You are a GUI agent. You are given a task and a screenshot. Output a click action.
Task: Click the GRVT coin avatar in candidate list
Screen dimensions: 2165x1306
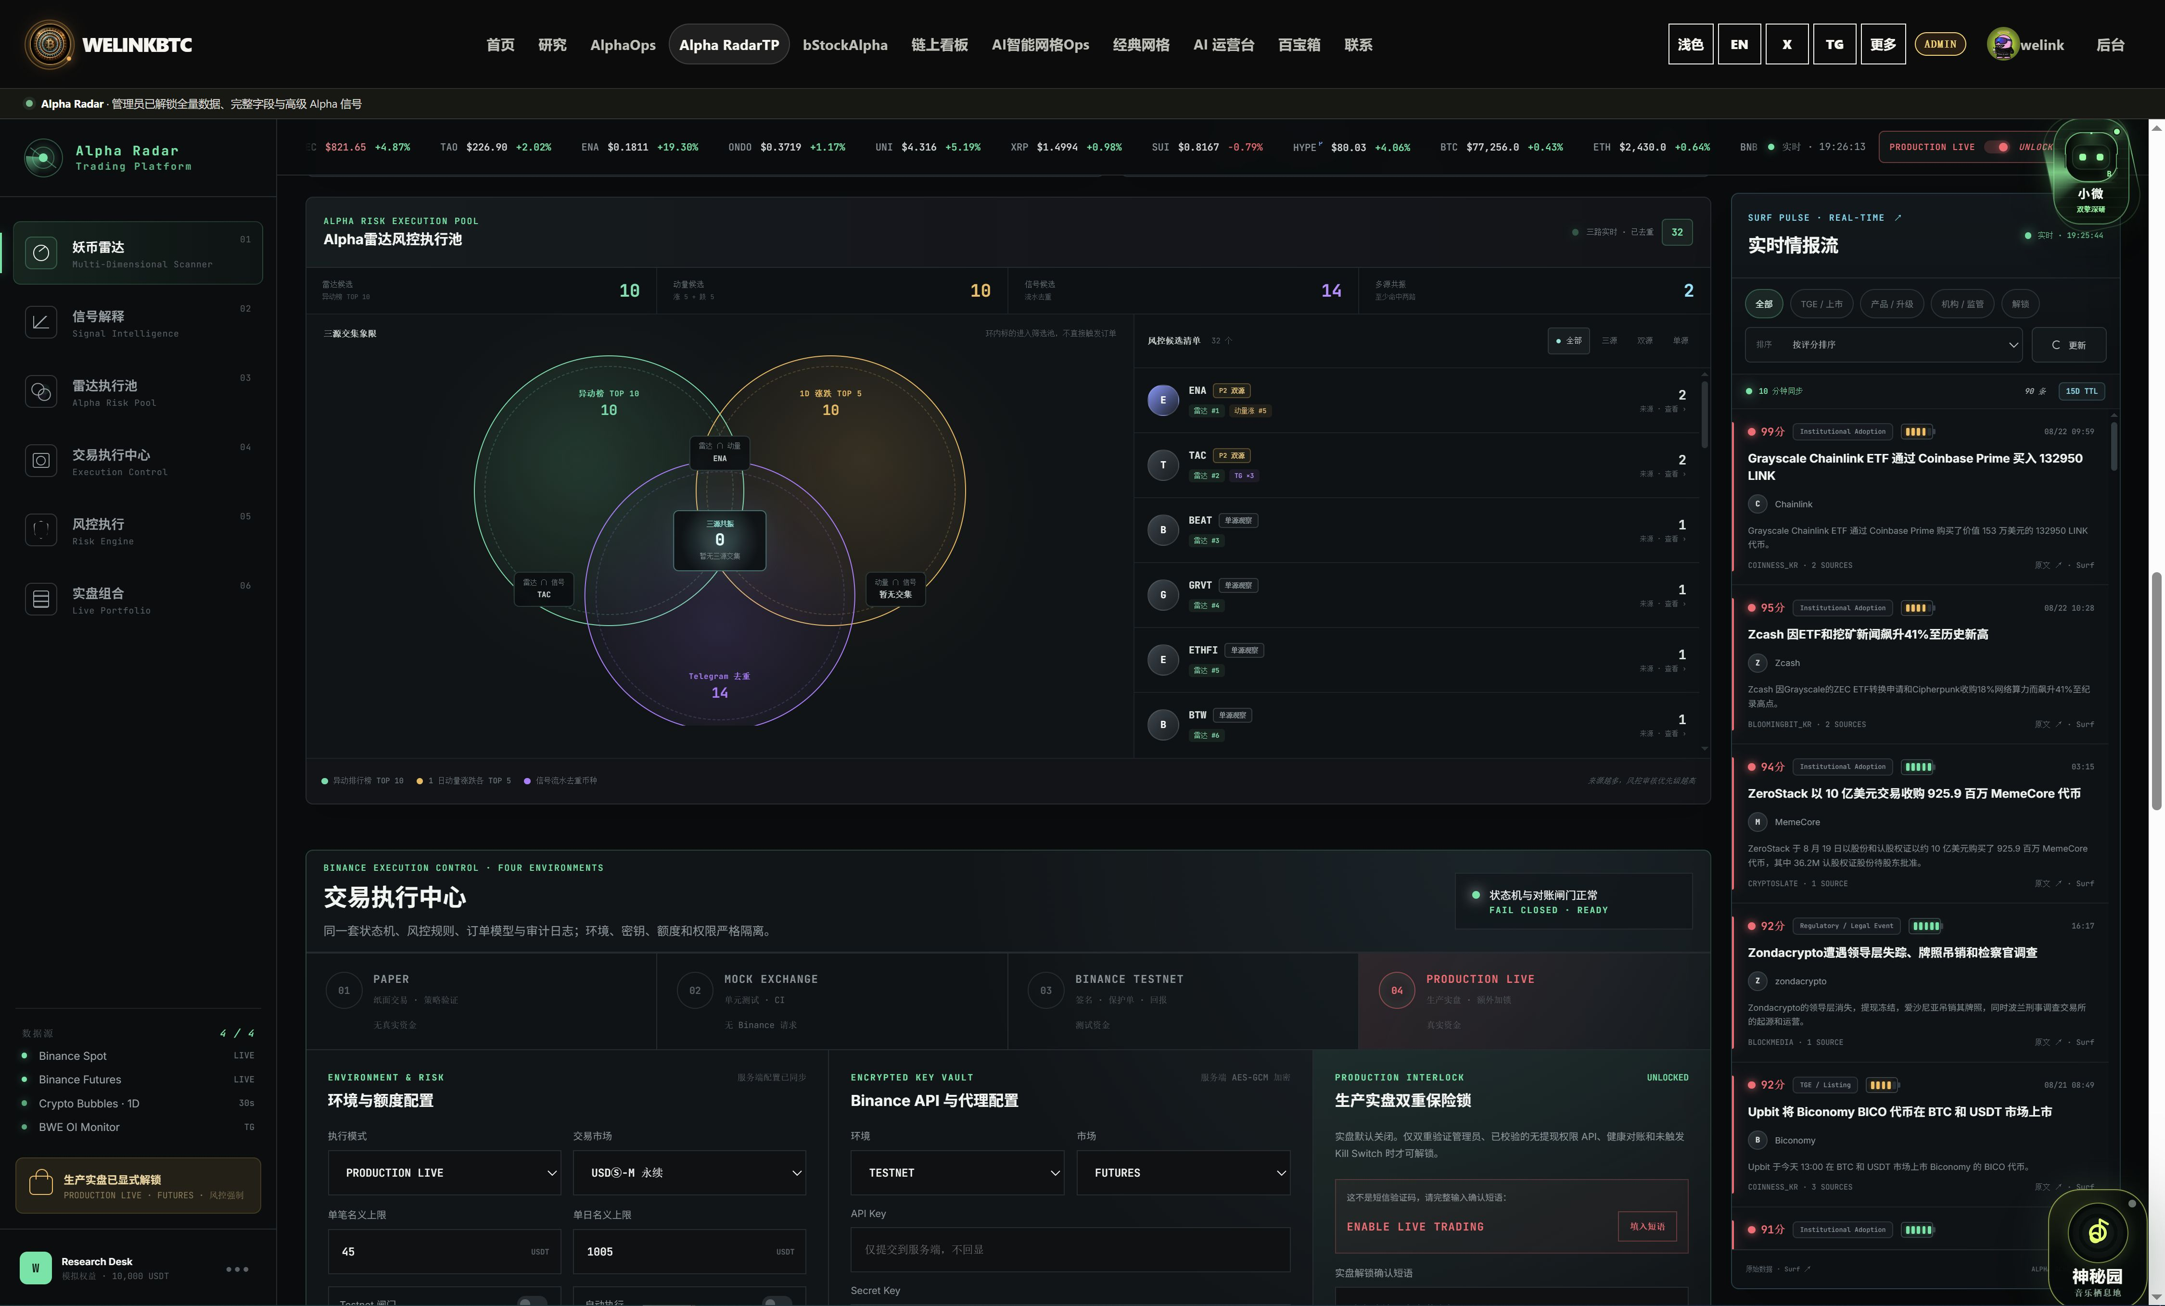1162,595
